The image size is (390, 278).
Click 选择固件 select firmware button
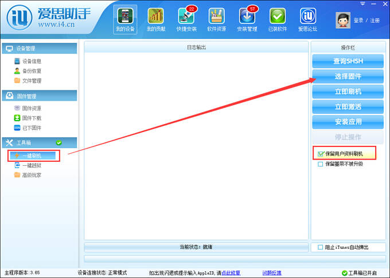348,77
